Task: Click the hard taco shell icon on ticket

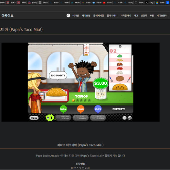Action: [120, 87]
